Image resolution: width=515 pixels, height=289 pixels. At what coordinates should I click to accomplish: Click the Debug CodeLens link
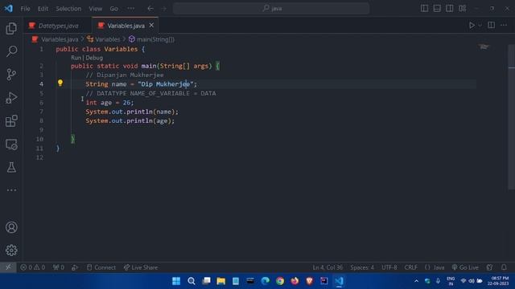(x=94, y=58)
